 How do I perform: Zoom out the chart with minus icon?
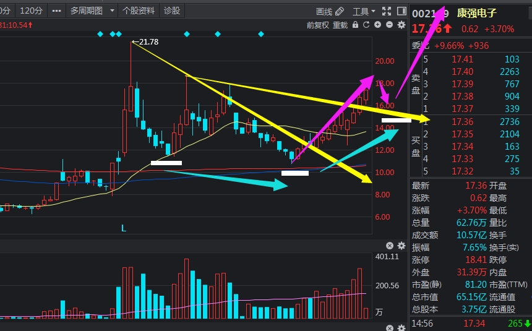389,25
